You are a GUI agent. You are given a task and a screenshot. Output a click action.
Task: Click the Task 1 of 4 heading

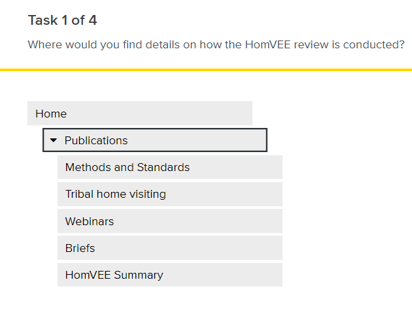click(62, 20)
